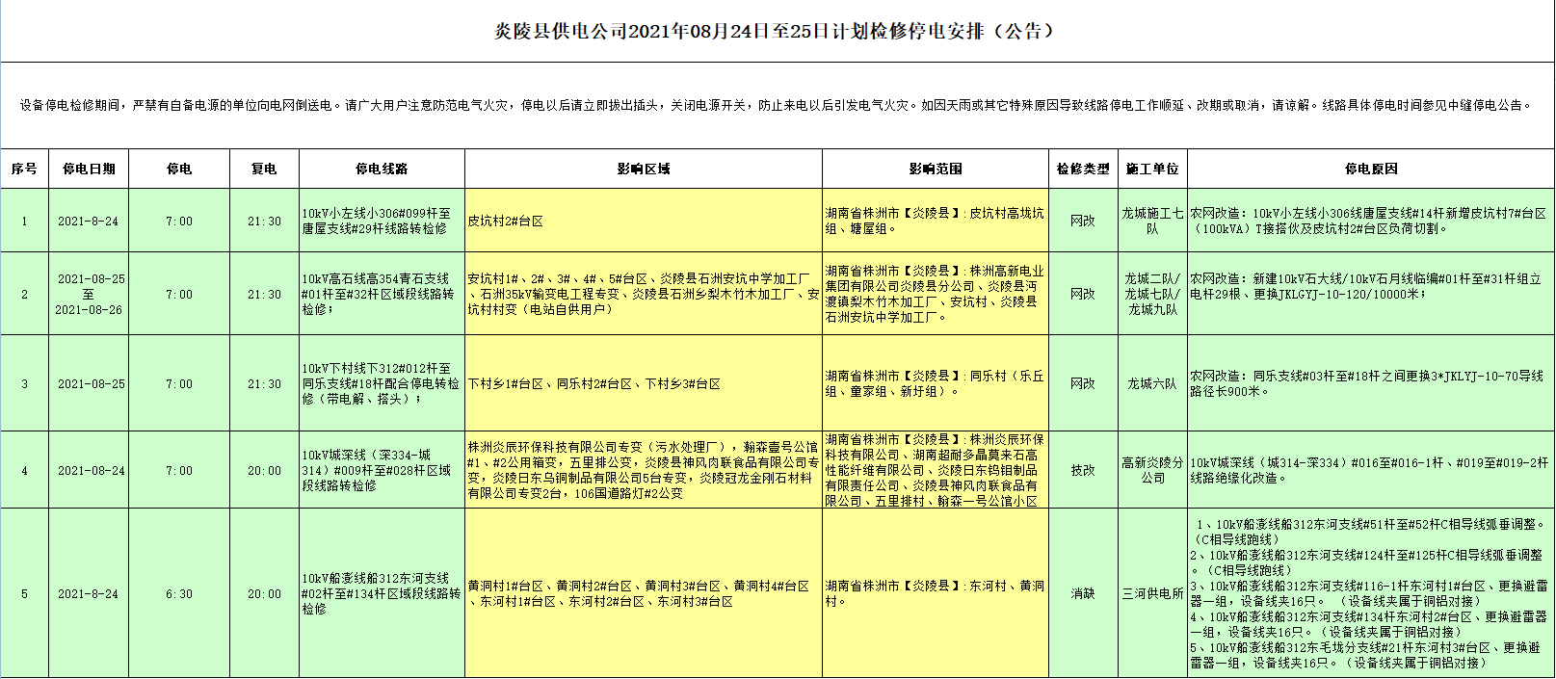The height and width of the screenshot is (679, 1556).
Task: Select the 技改 maintenance type cell
Action: 1083,471
